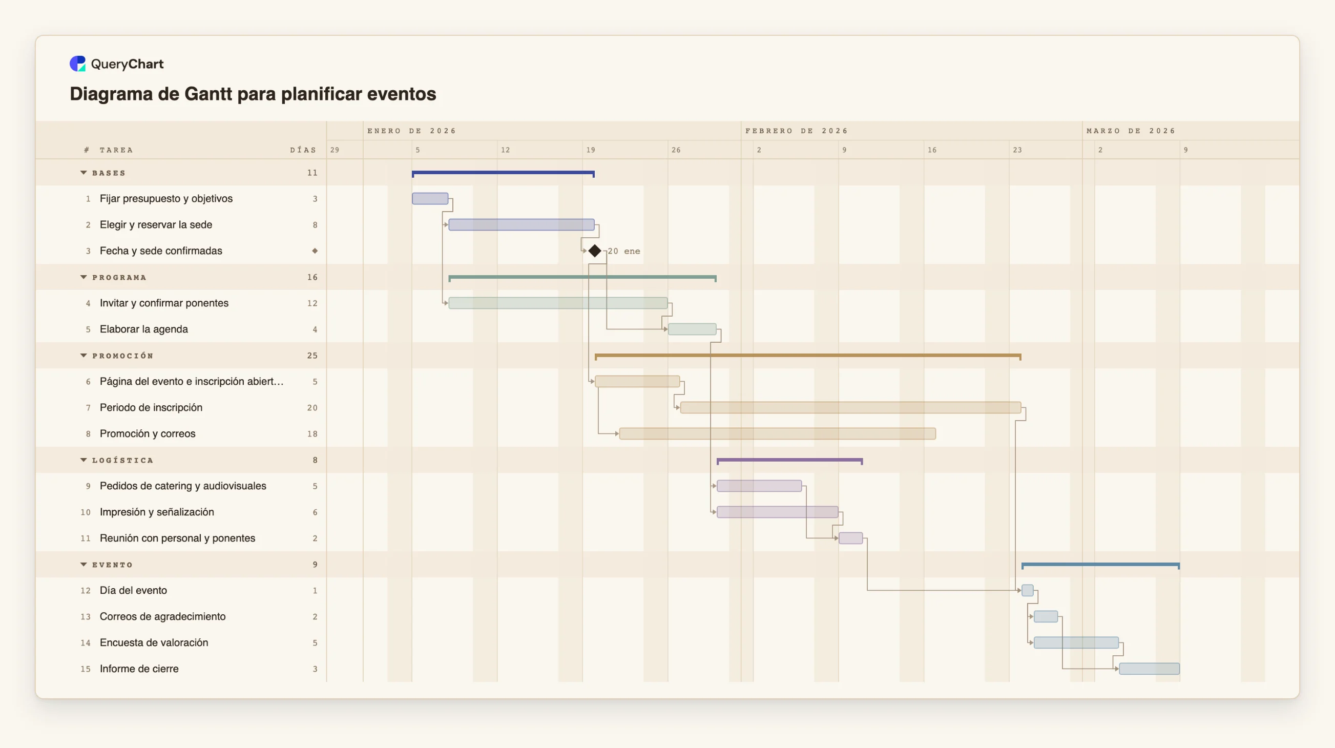Click task "Reunión con personal y ponentes"

pyautogui.click(x=177, y=538)
